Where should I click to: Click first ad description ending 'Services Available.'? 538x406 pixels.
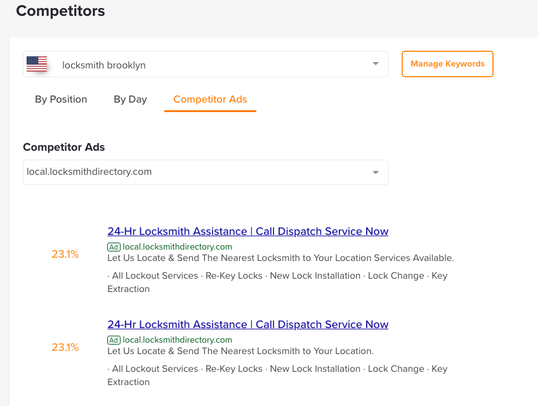pyautogui.click(x=280, y=258)
